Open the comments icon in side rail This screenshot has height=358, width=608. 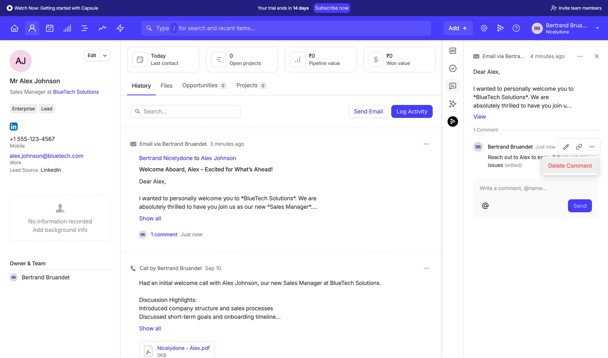click(x=453, y=86)
